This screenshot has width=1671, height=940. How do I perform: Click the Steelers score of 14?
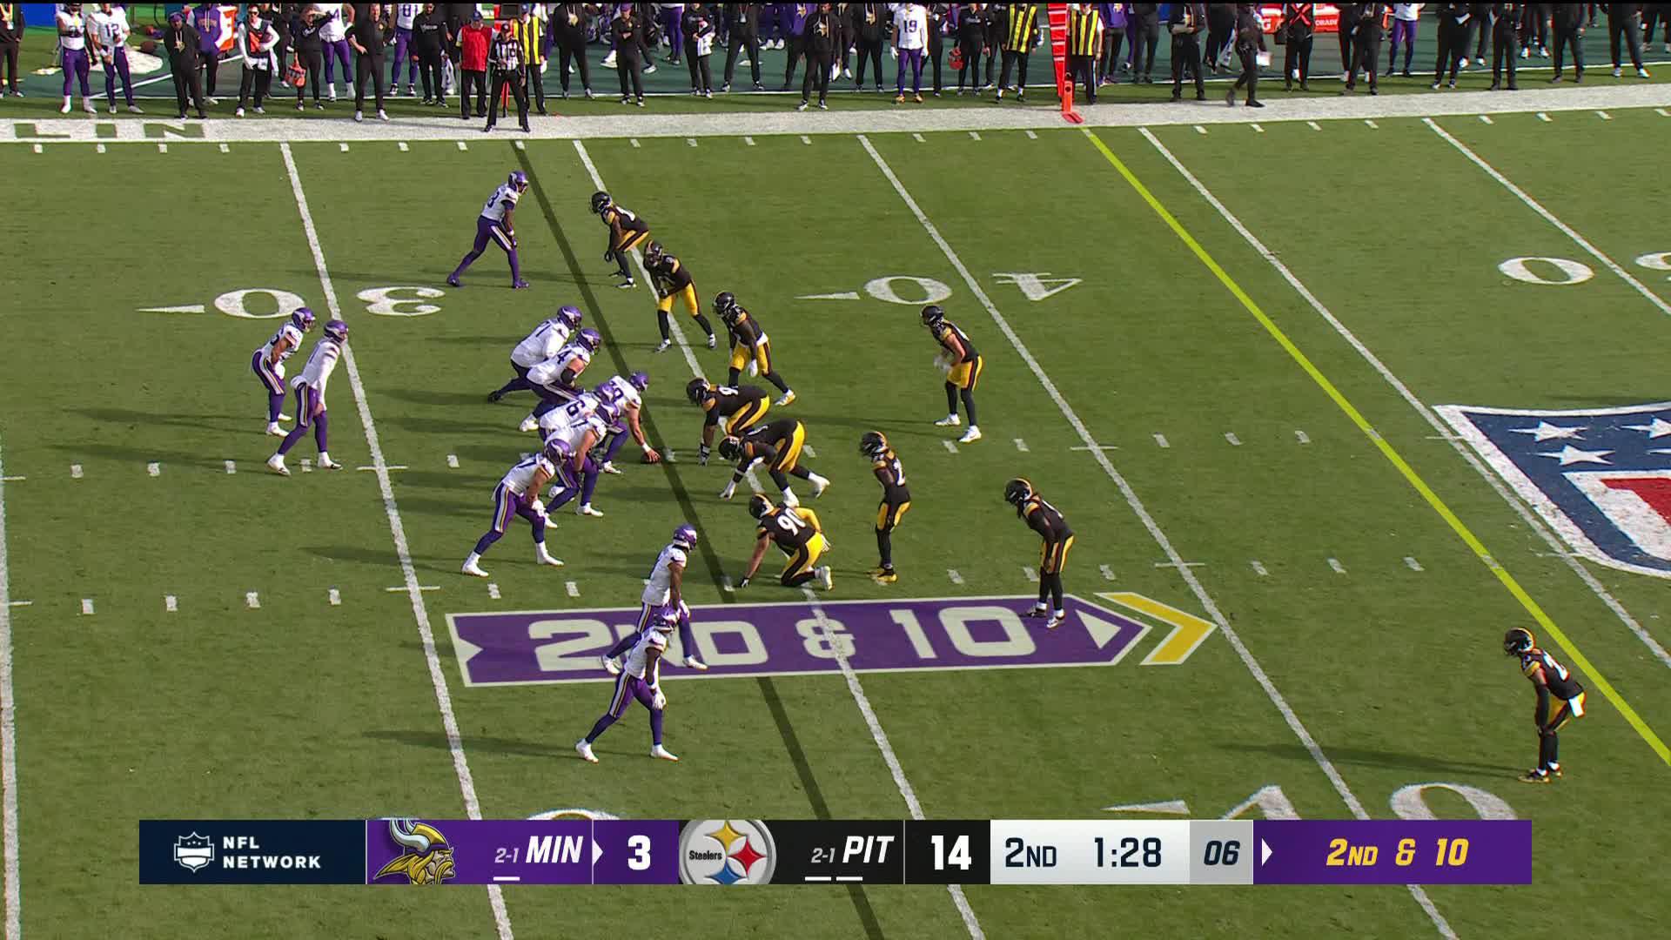coord(950,853)
